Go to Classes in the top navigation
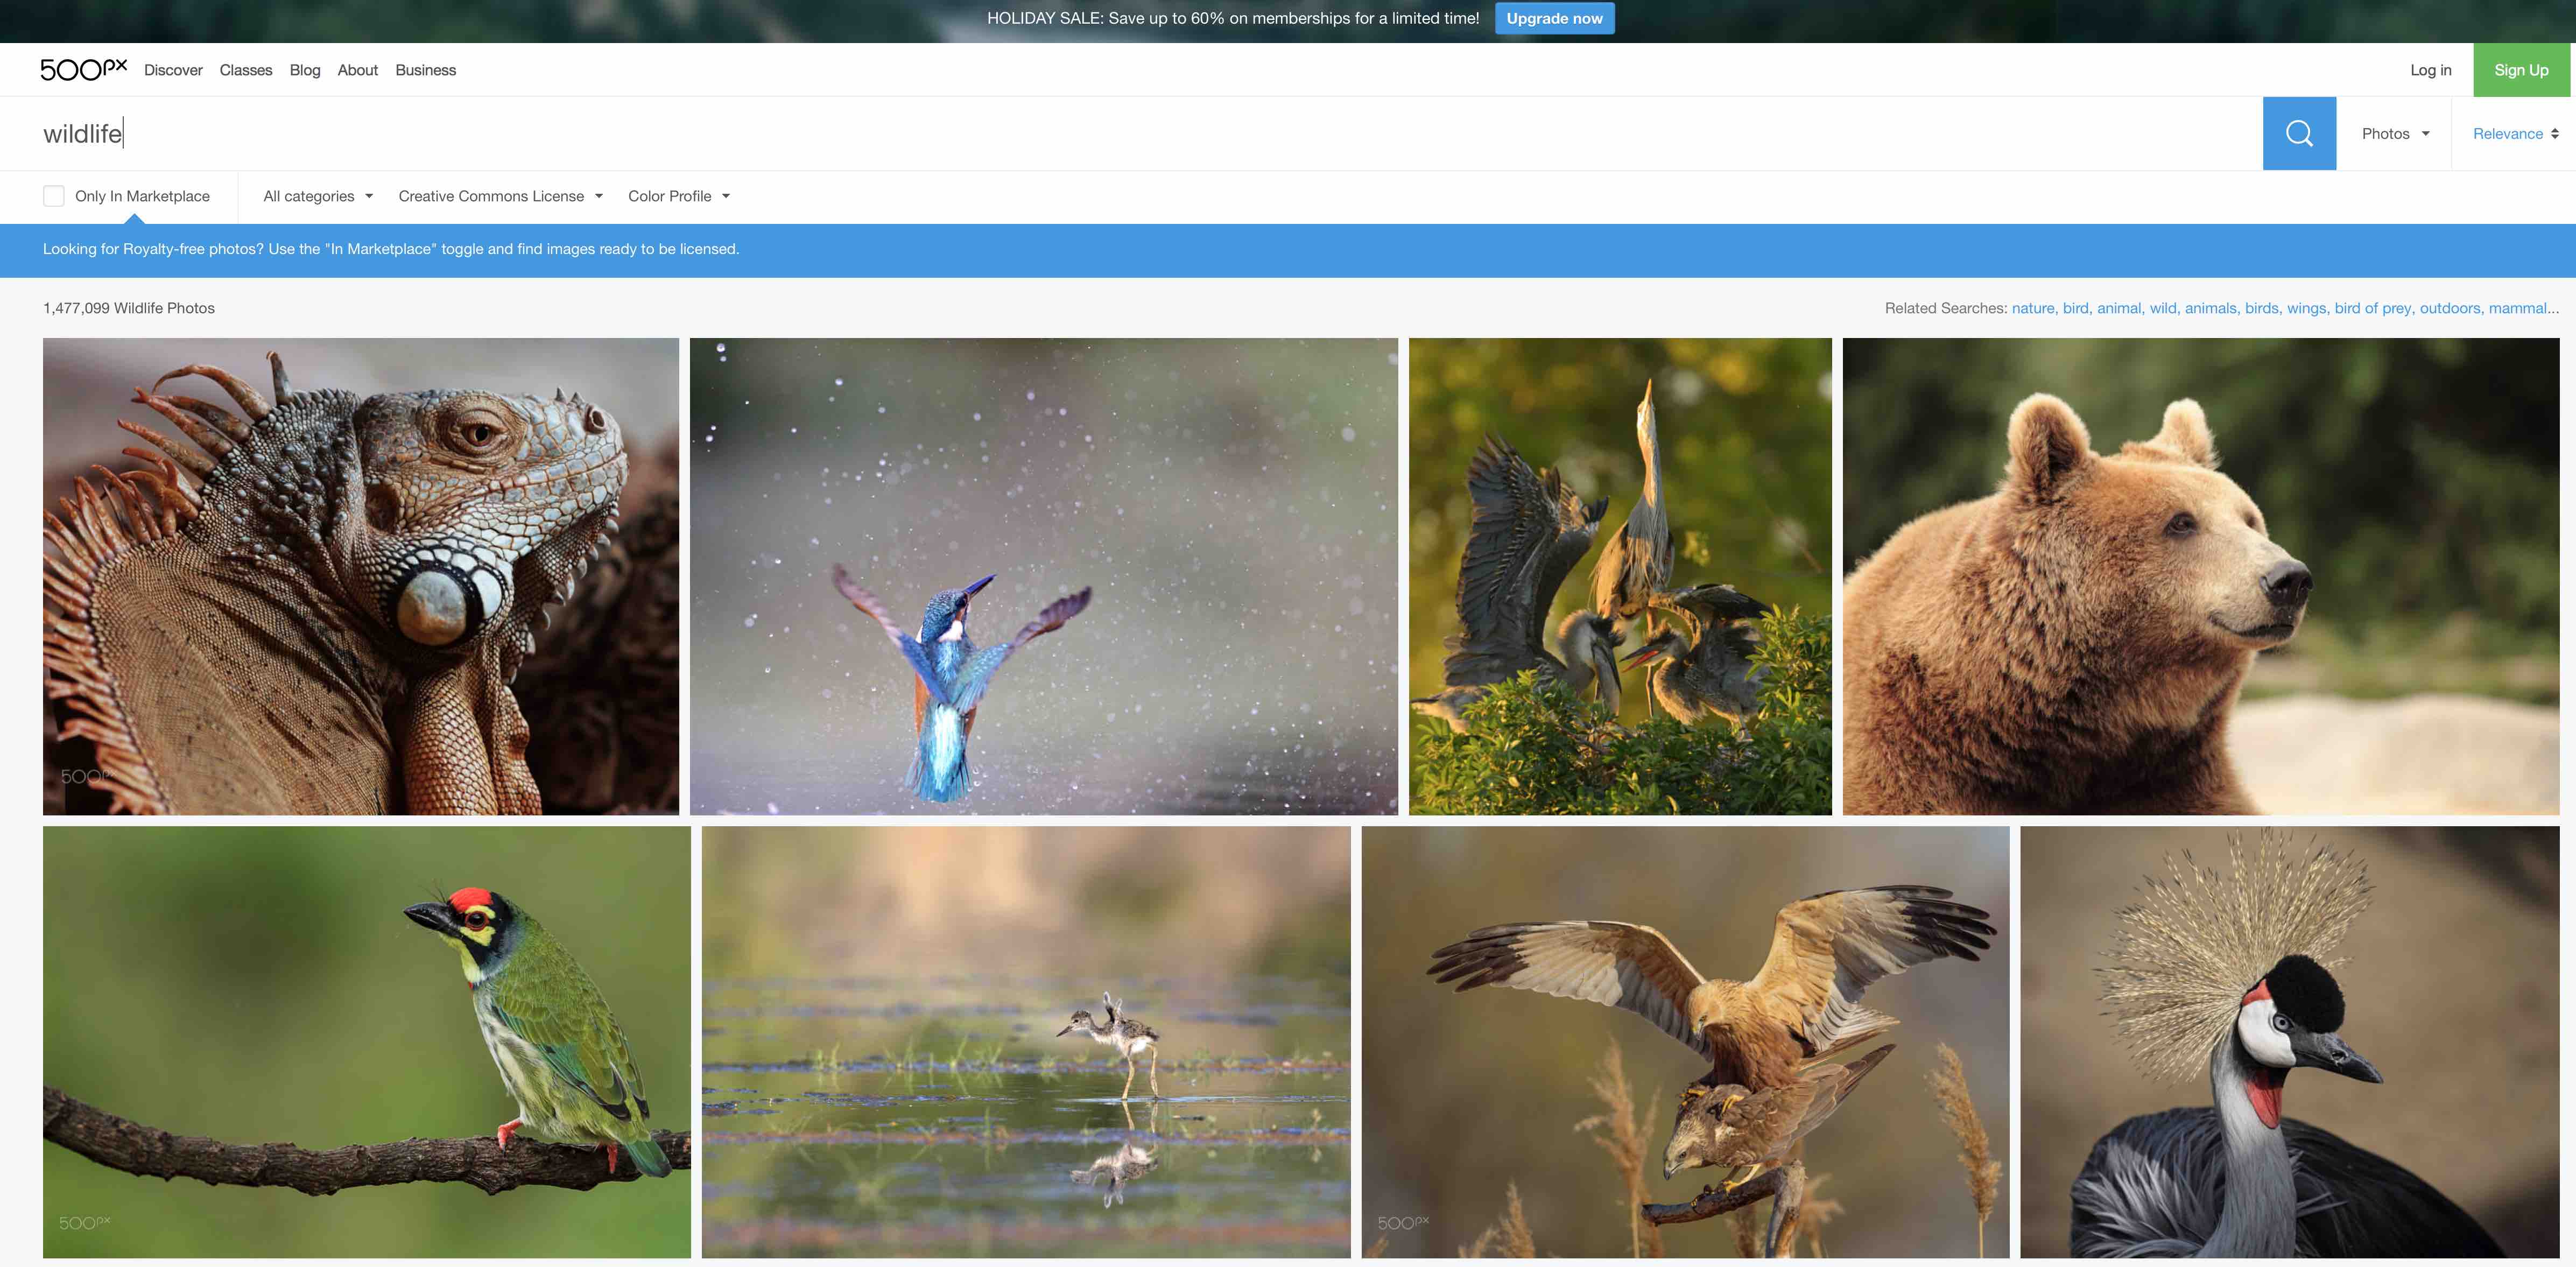 [x=246, y=70]
